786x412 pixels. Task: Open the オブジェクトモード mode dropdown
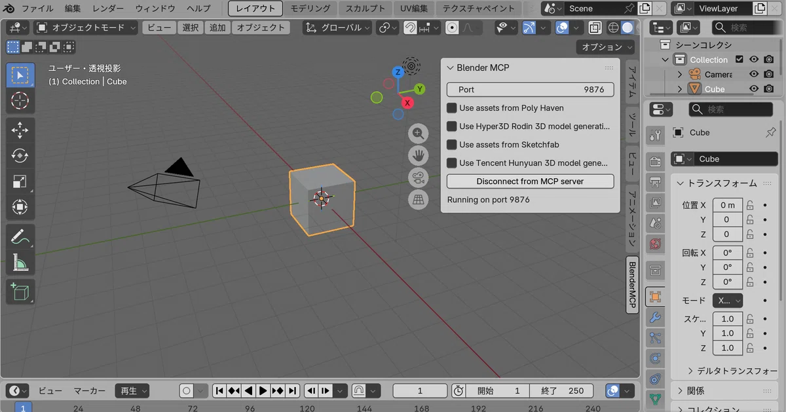(86, 28)
